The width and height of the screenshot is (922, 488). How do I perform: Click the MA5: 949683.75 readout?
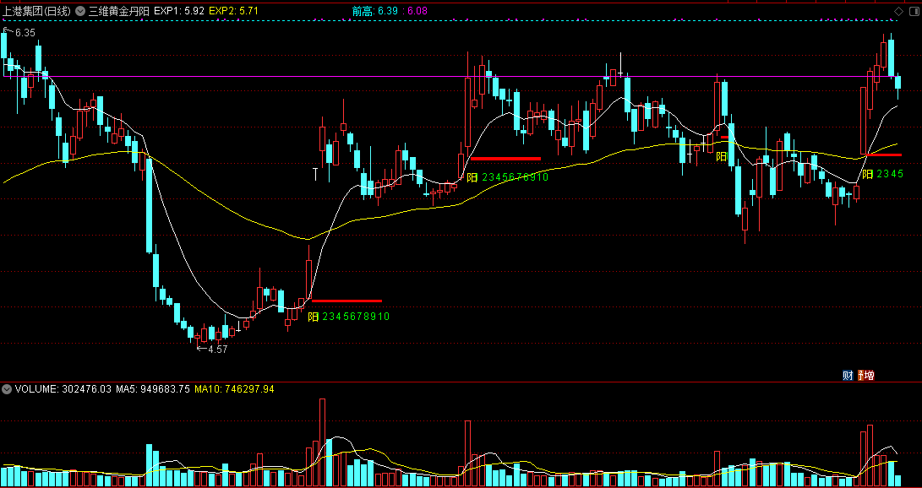pyautogui.click(x=153, y=388)
